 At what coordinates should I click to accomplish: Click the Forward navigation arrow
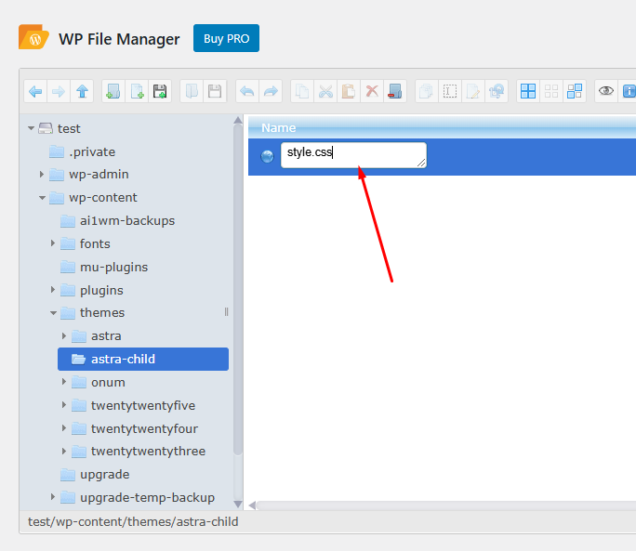point(59,91)
